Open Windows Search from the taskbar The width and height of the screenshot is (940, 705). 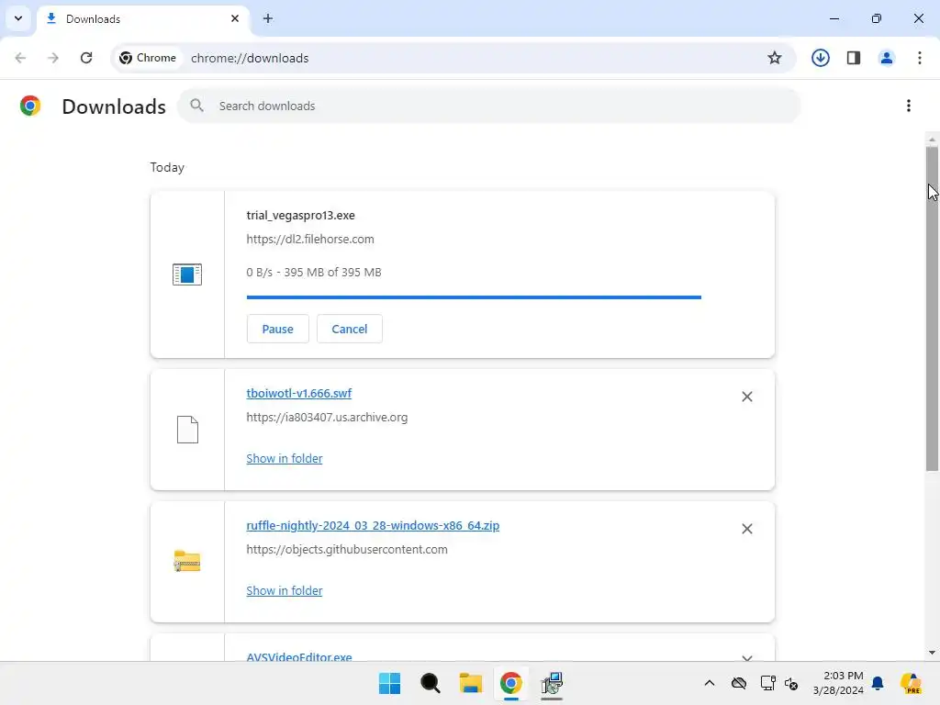pos(430,683)
